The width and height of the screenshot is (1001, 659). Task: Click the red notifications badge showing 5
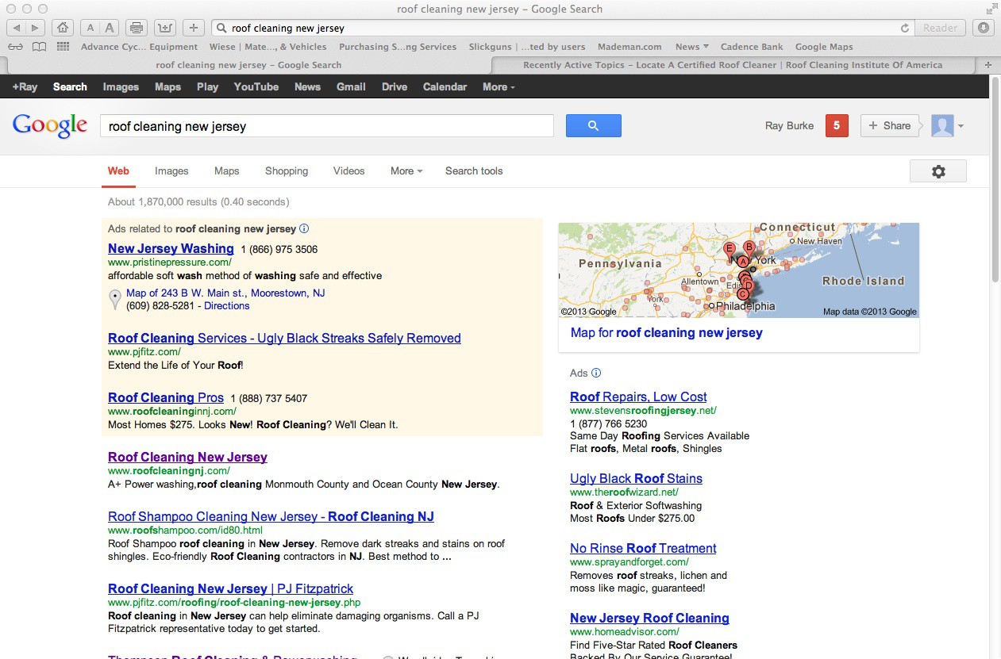coord(837,125)
